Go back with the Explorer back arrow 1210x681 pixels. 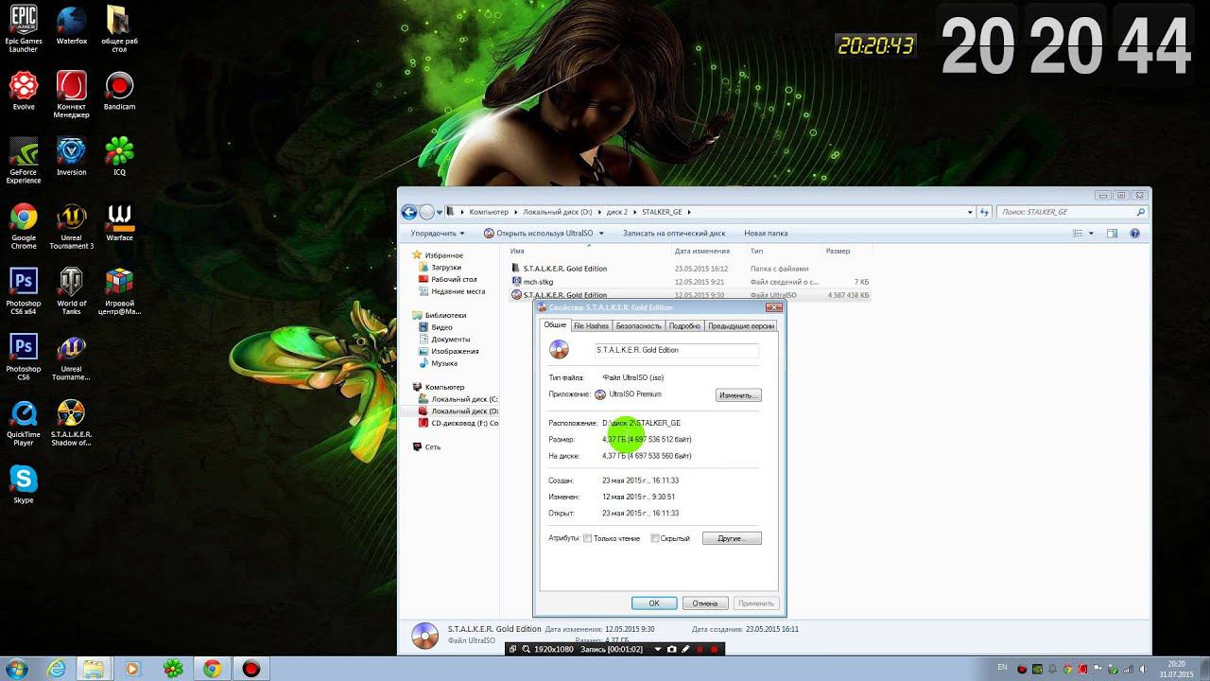(408, 212)
